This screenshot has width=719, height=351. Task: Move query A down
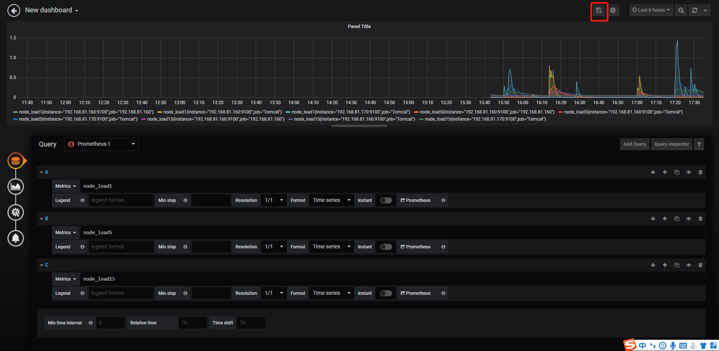coord(653,172)
